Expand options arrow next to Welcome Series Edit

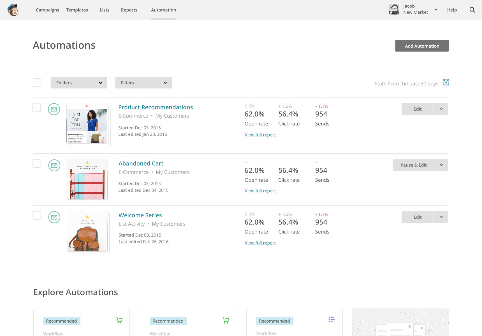click(x=441, y=217)
